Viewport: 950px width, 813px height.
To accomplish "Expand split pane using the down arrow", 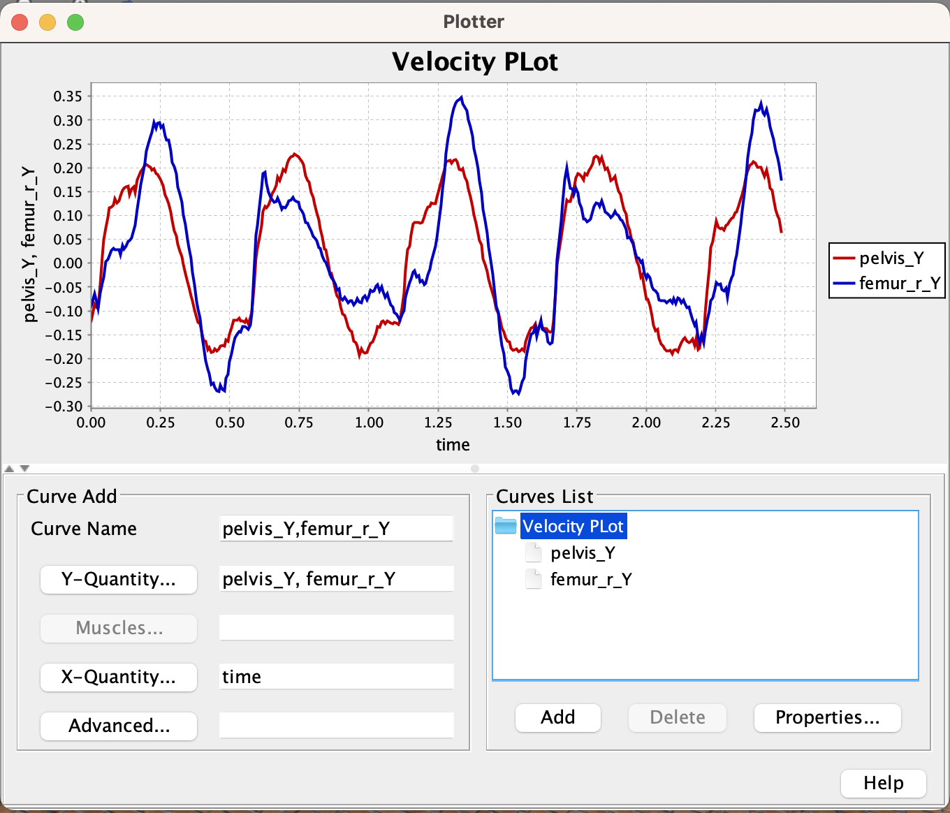I will pyautogui.click(x=24, y=469).
